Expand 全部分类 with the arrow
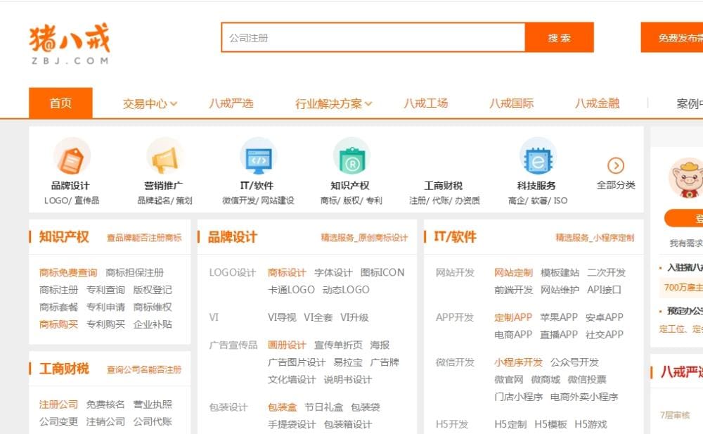Image resolution: width=703 pixels, height=434 pixels. (x=615, y=166)
